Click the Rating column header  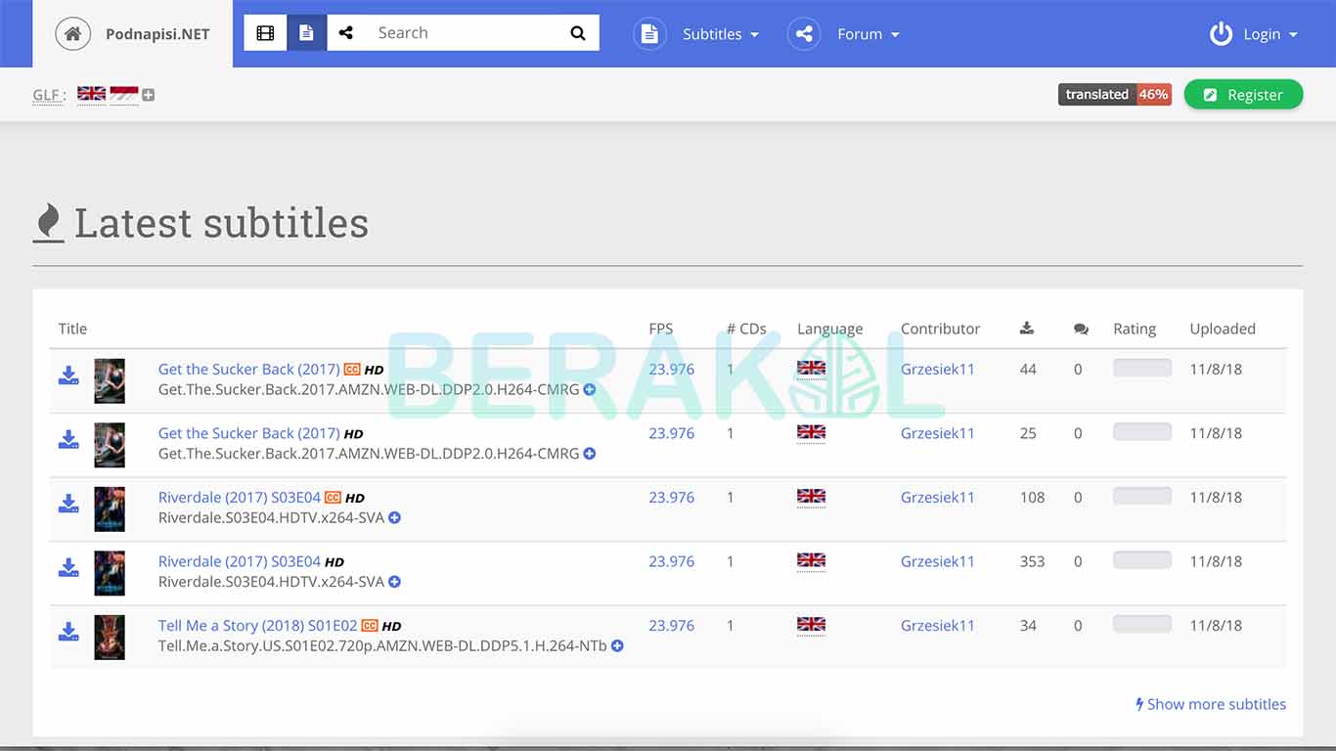[1135, 329]
